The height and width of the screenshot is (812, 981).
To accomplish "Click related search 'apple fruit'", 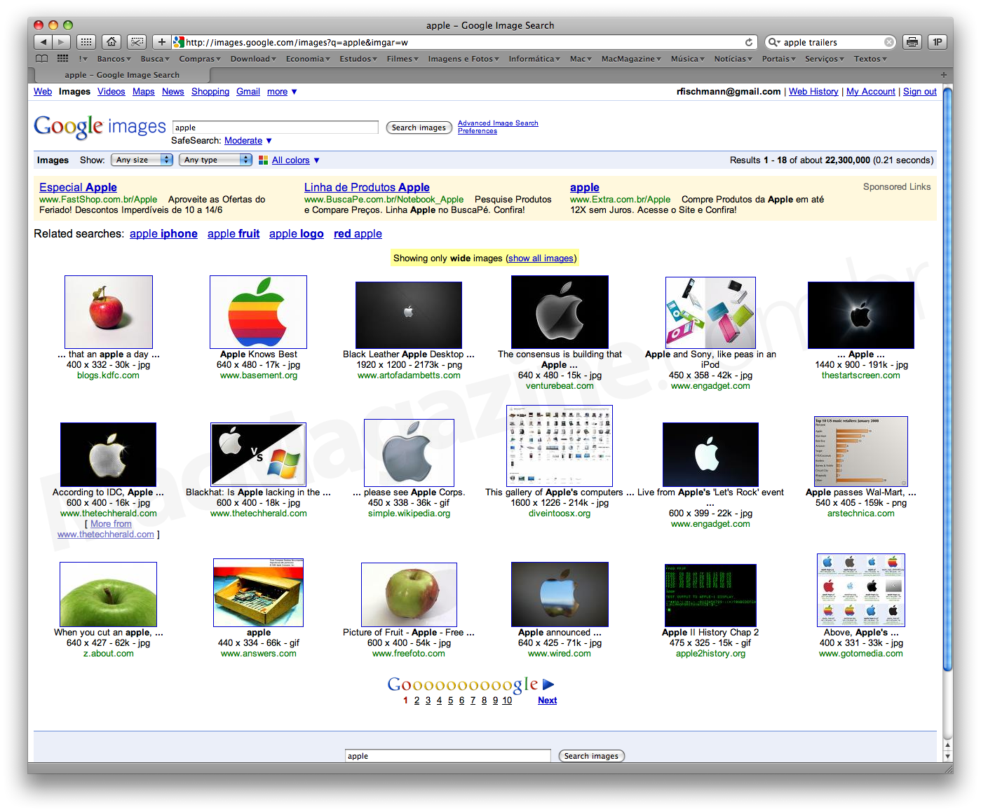I will [x=234, y=234].
